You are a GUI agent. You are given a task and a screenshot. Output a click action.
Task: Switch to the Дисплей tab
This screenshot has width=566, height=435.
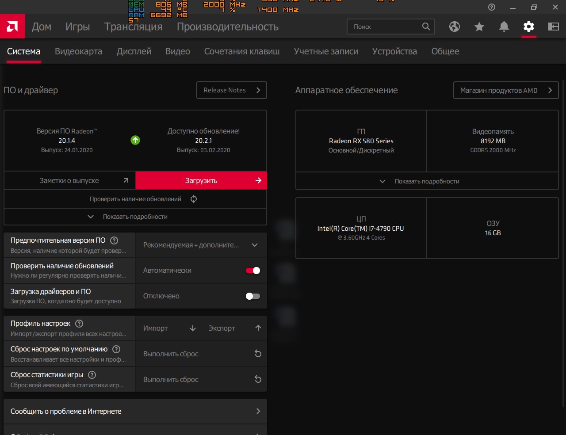134,51
